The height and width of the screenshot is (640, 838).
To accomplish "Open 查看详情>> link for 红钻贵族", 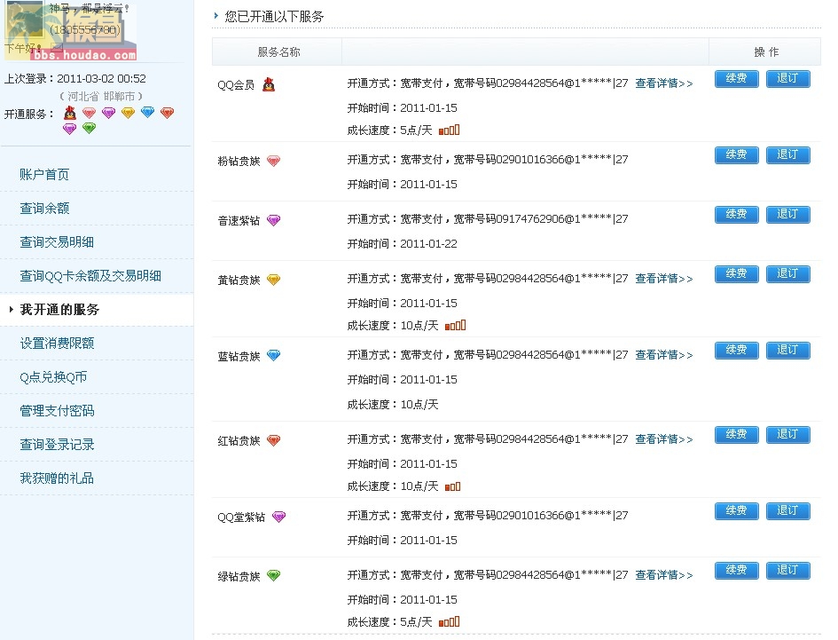I will (x=664, y=439).
